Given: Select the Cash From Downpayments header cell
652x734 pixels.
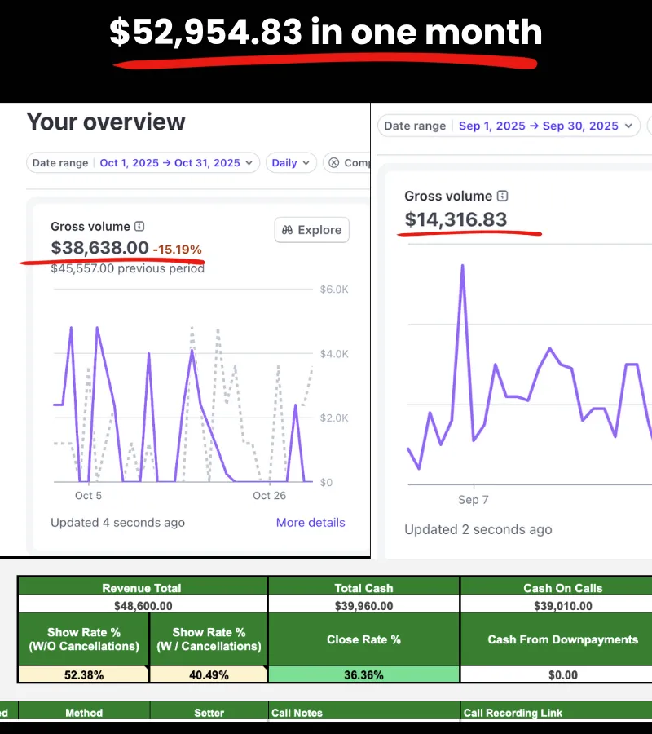Looking at the screenshot, I should pyautogui.click(x=557, y=639).
